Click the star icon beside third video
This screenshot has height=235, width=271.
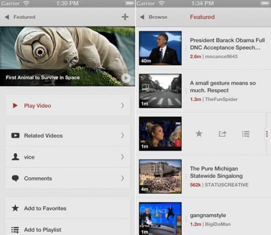(199, 134)
